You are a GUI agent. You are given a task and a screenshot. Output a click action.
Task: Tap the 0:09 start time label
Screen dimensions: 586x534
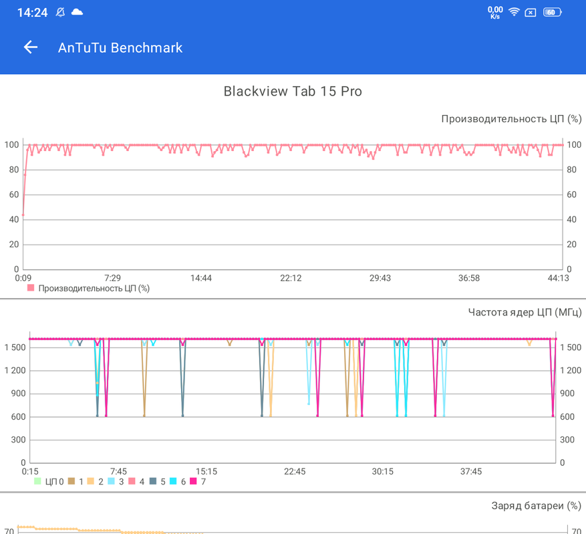pyautogui.click(x=23, y=278)
